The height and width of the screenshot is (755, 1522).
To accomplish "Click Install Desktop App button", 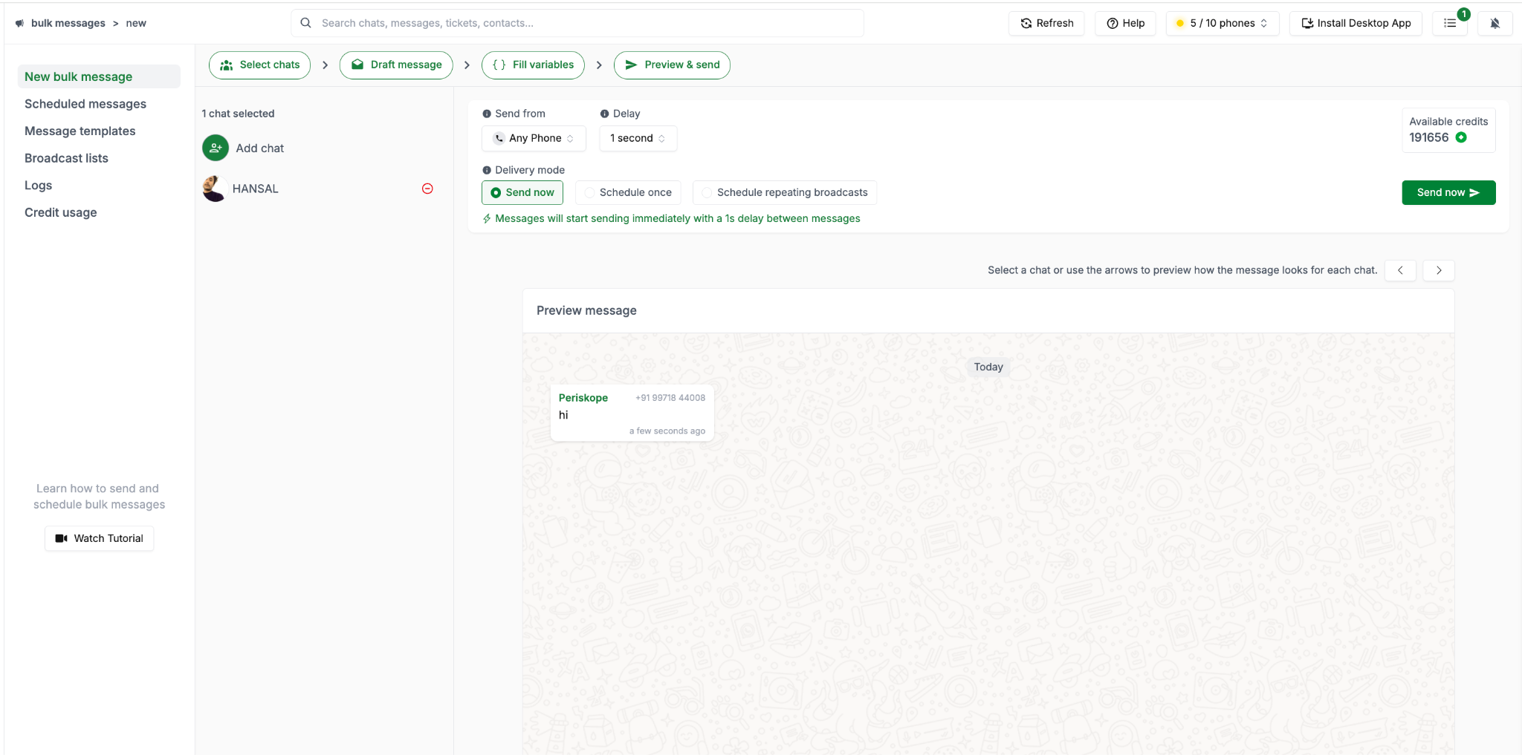I will (1356, 23).
